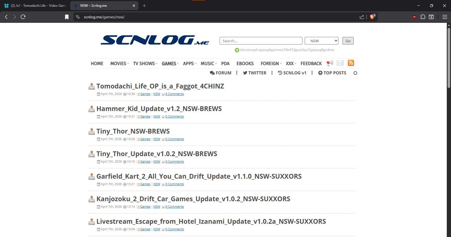Open the FORUM link
Screen dimensions: 451x237
click(x=221, y=73)
